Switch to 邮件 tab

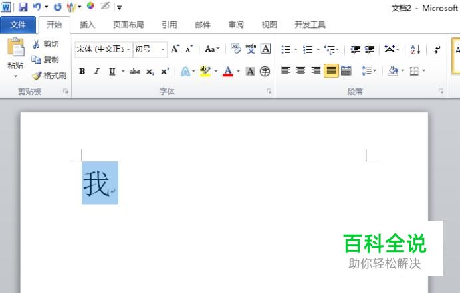coord(203,25)
